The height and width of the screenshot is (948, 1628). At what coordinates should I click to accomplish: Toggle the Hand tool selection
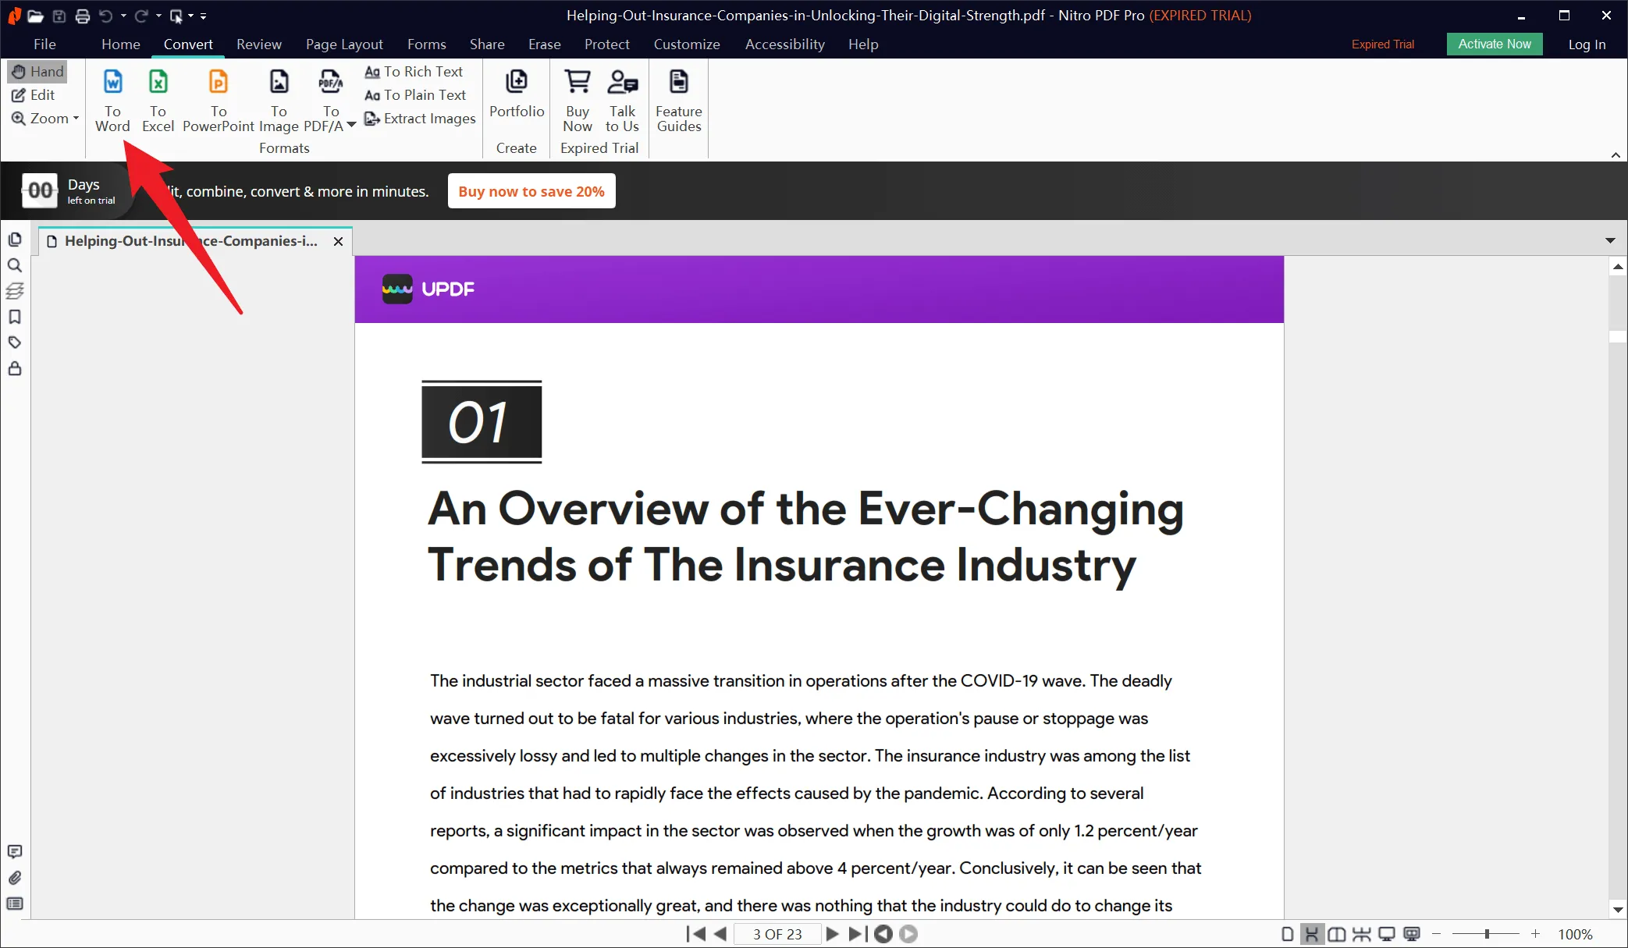coord(38,71)
